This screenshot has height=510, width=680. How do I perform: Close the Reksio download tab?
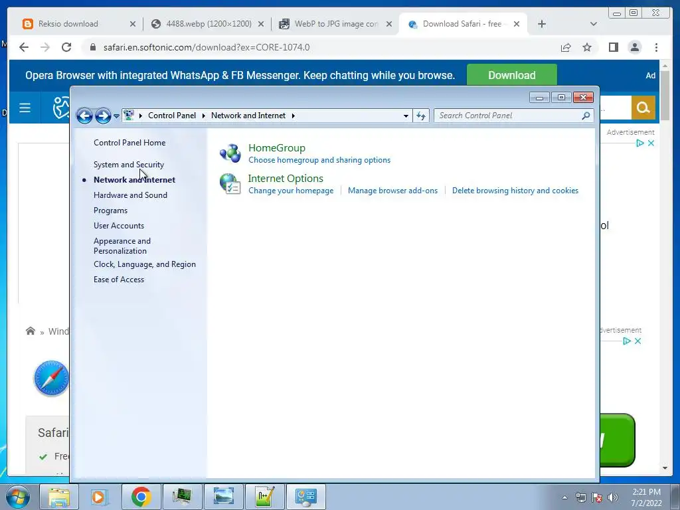pos(133,25)
